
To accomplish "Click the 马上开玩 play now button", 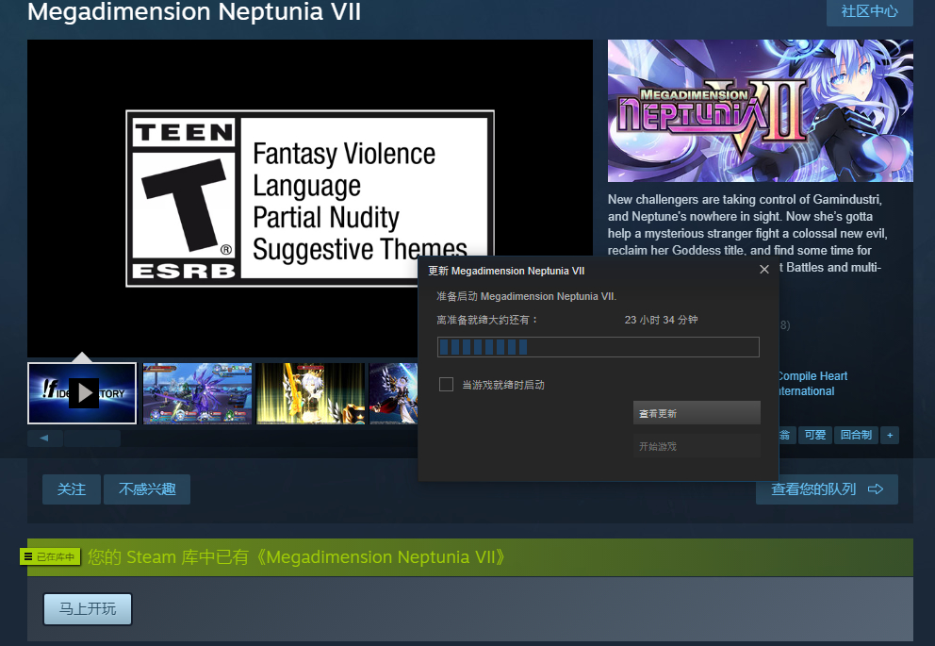I will click(88, 609).
